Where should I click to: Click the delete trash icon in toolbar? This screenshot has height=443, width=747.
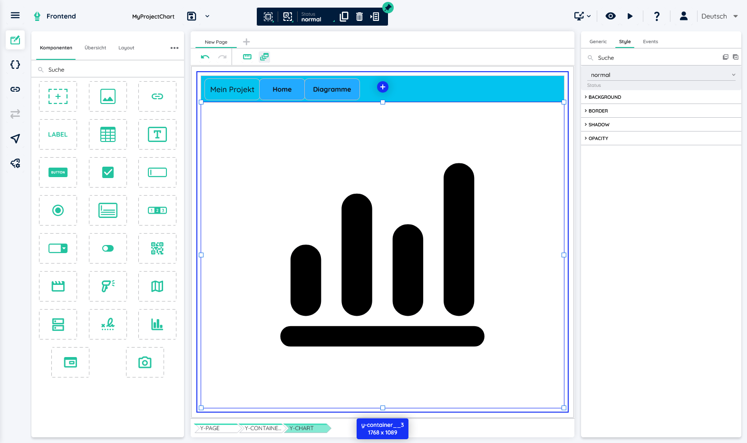[359, 17]
